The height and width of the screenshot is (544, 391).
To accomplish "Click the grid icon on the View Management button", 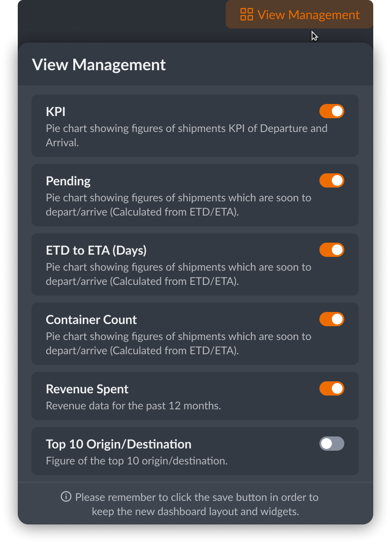I will 246,15.
